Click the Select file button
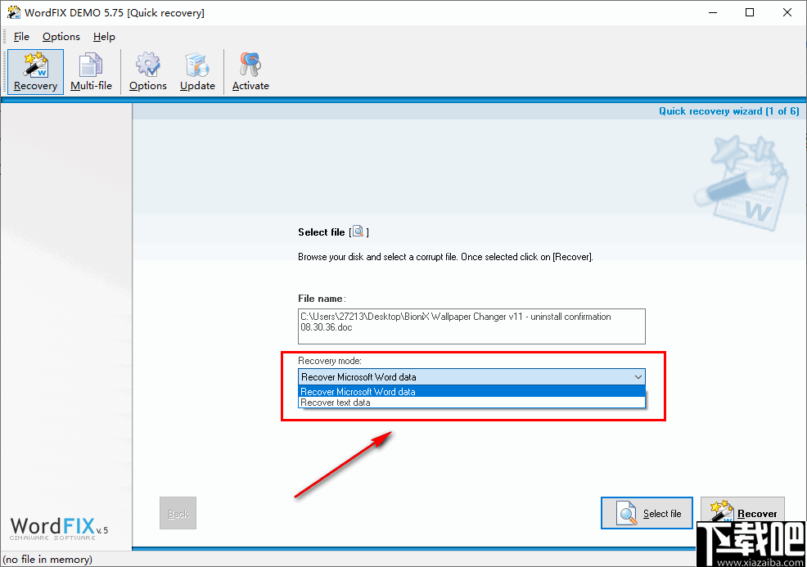Screen dimensions: 807x567 coord(647,513)
